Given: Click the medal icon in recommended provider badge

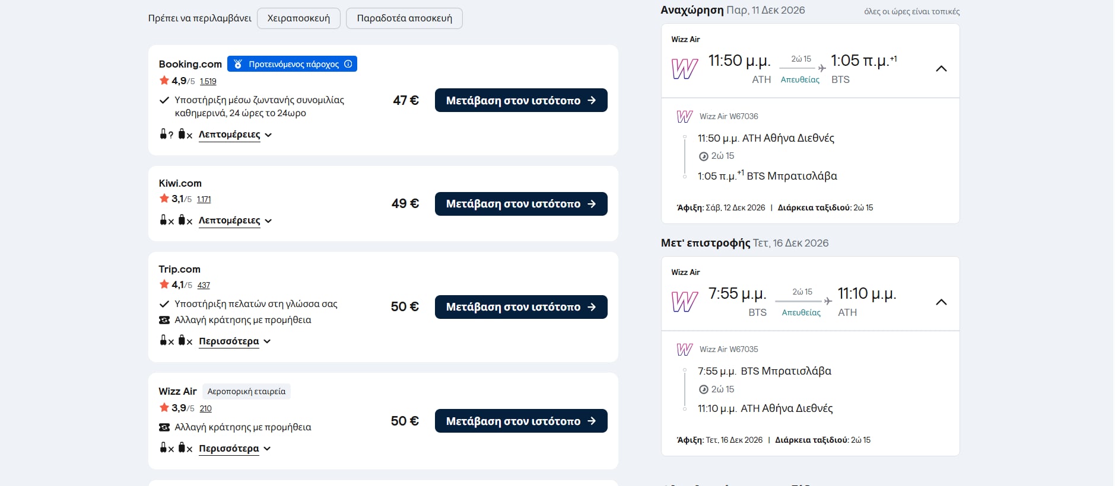Looking at the screenshot, I should tap(238, 64).
